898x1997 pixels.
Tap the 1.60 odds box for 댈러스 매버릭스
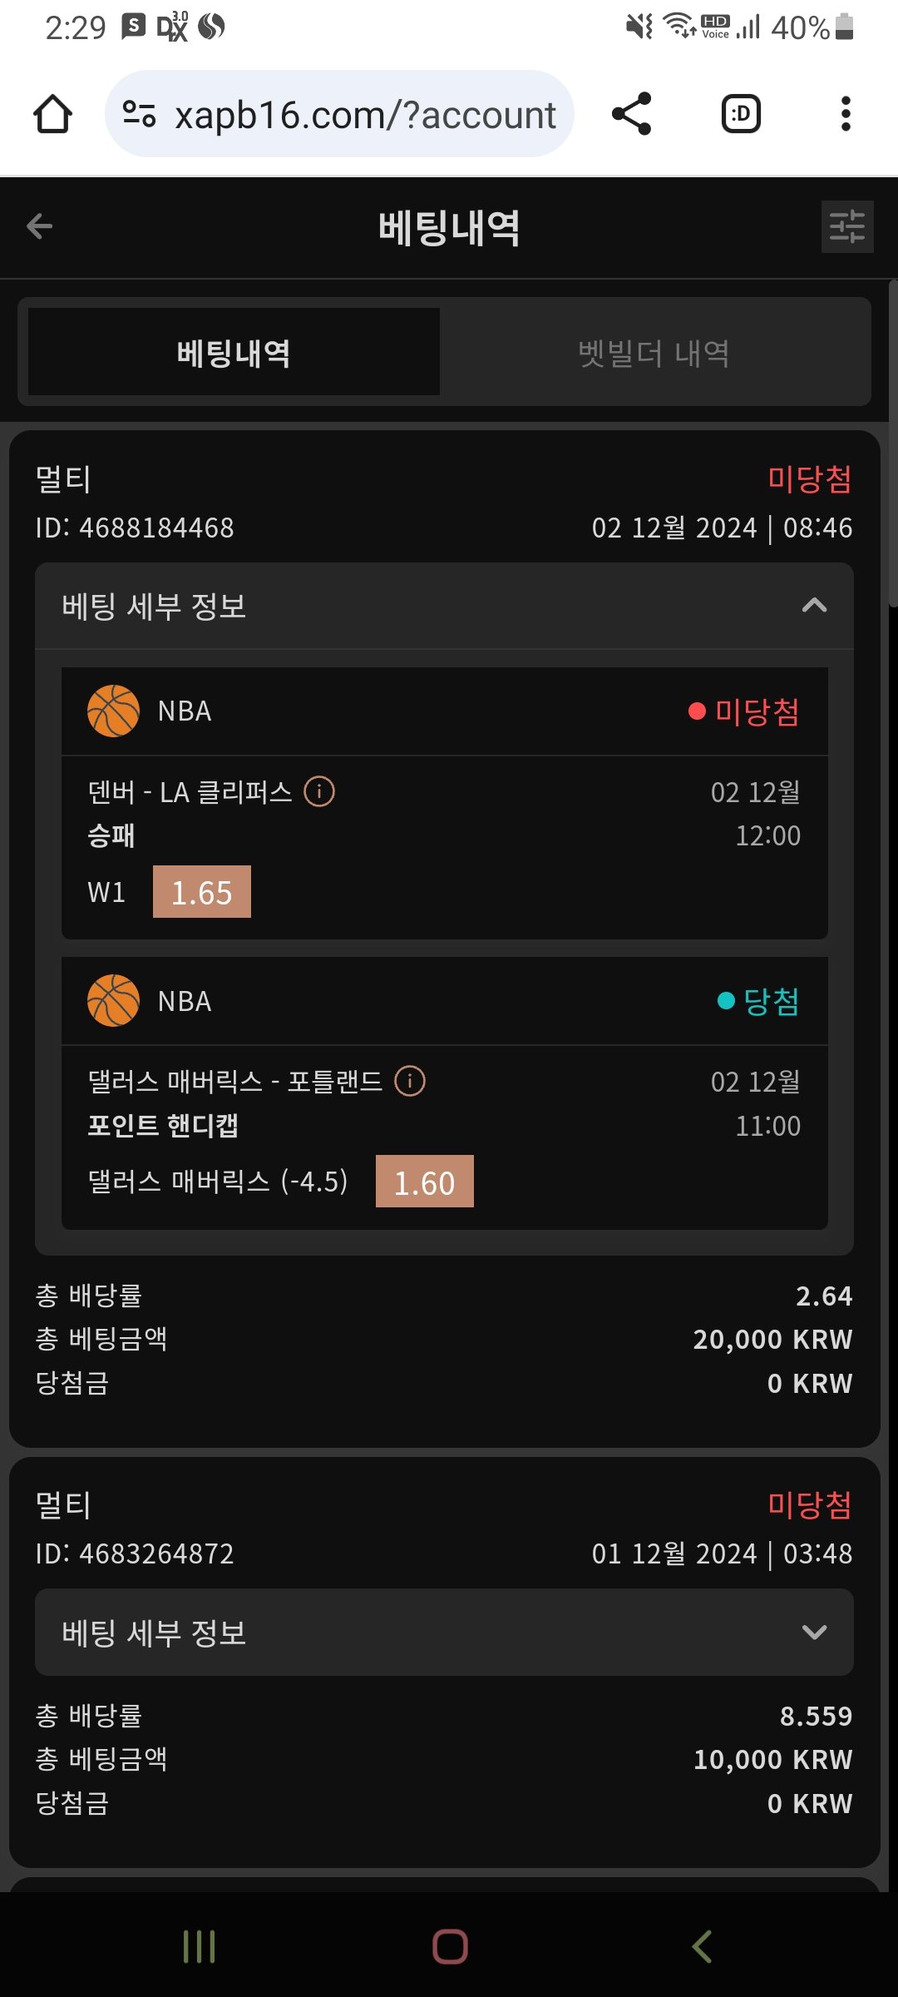point(424,1182)
